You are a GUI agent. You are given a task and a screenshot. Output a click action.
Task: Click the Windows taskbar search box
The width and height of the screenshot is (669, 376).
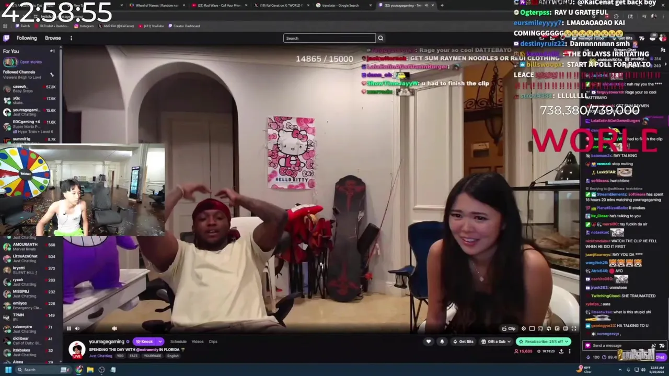(x=43, y=370)
